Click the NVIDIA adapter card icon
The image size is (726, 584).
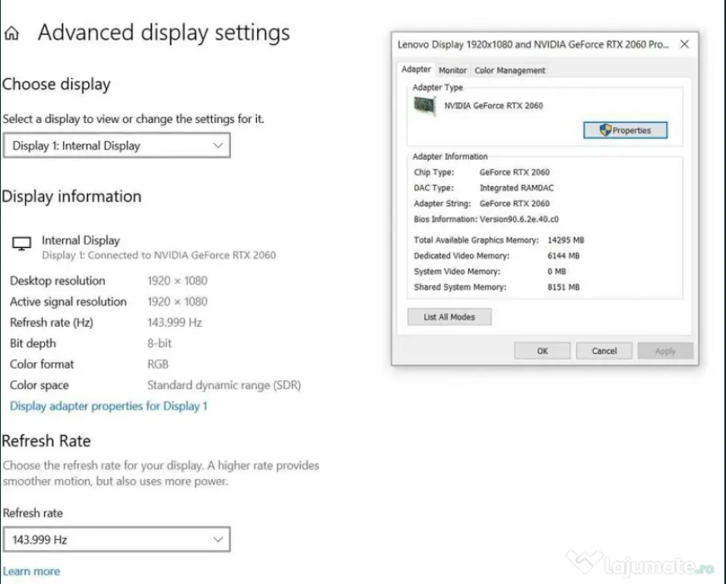pyautogui.click(x=425, y=106)
